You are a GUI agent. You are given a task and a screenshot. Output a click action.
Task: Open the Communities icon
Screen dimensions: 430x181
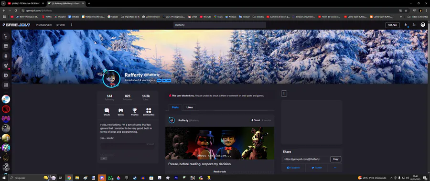[x=149, y=112]
